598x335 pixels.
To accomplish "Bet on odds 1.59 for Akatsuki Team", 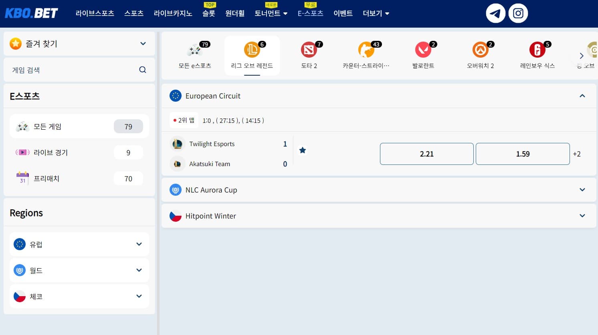I will [x=523, y=154].
